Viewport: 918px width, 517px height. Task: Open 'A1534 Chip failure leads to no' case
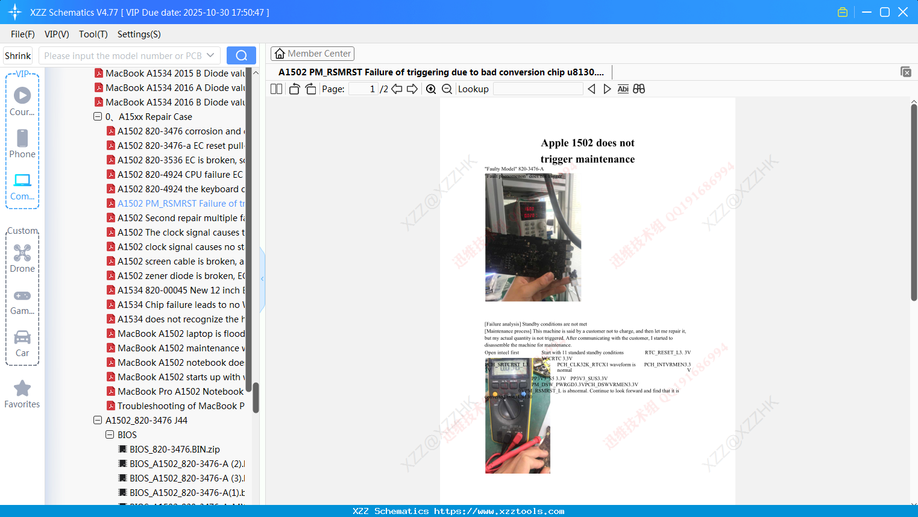(175, 305)
